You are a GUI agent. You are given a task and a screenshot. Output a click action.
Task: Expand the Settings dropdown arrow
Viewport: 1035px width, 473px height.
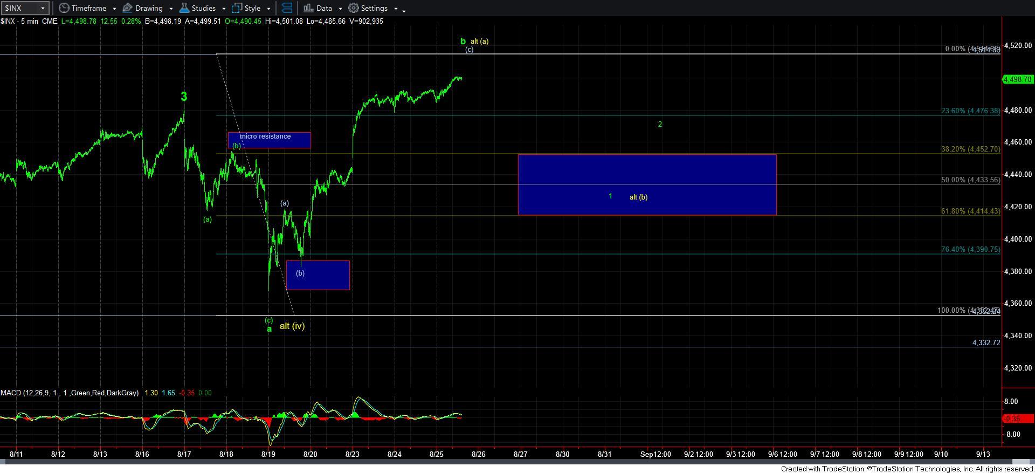396,9
